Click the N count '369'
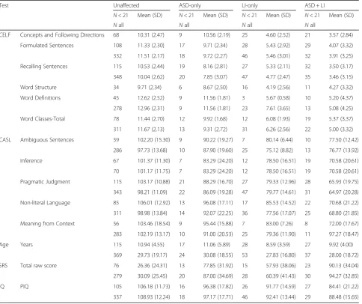This screenshot has width=362, height=304. pyautogui.click(x=117, y=255)
